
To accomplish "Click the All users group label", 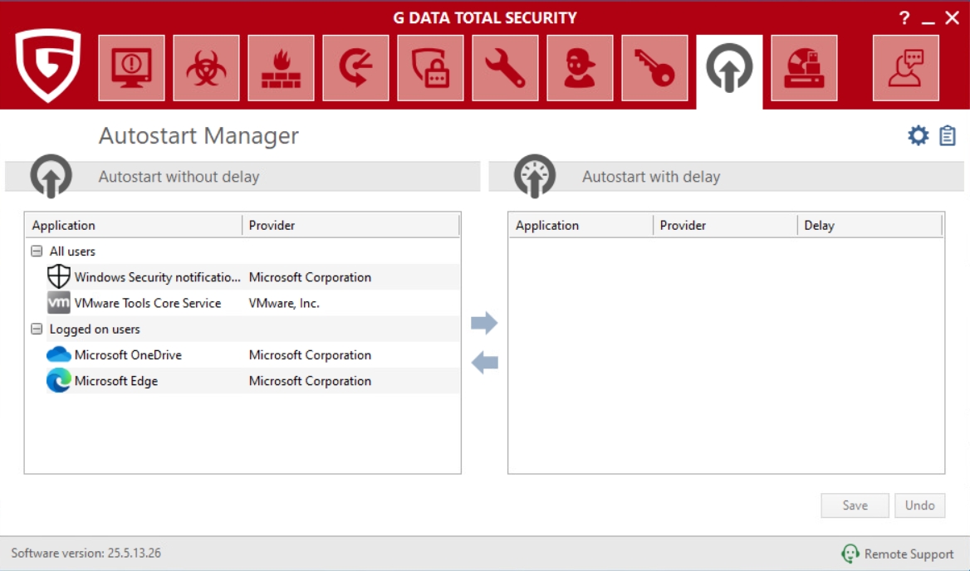I will 72,251.
